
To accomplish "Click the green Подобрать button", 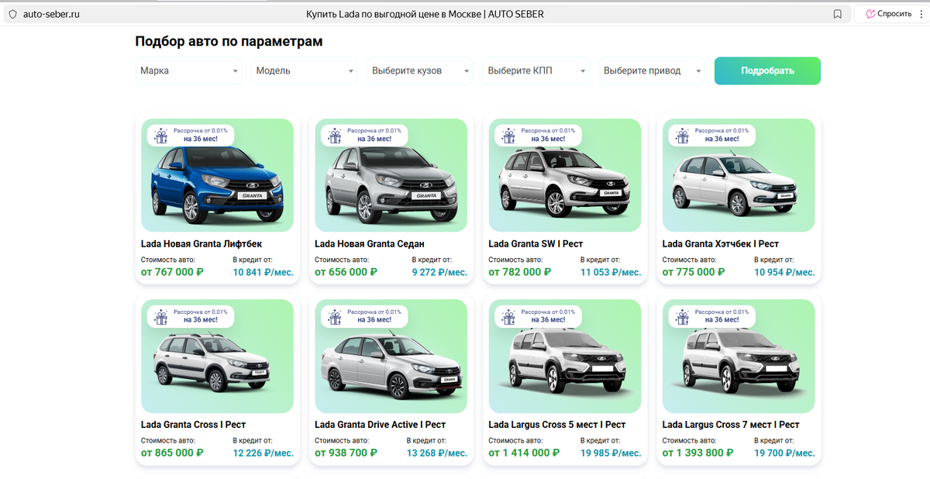I will [x=767, y=71].
